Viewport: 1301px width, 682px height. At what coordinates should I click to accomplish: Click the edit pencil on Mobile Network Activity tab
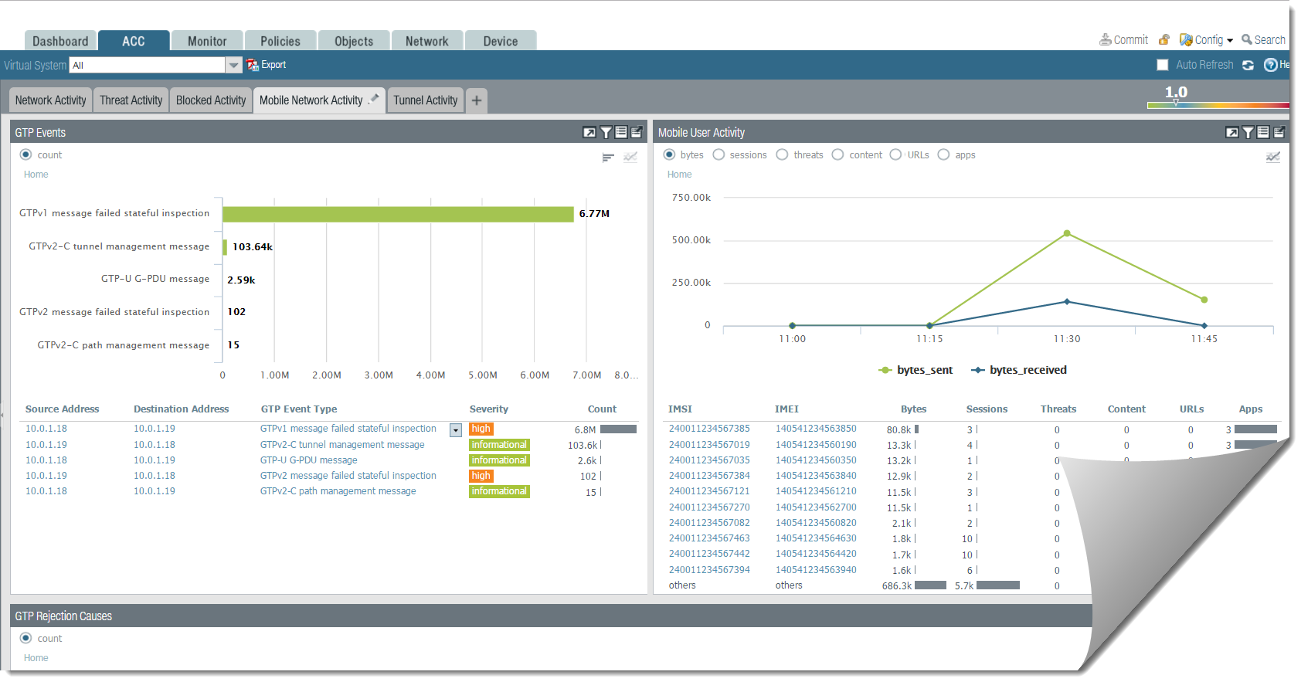click(x=374, y=99)
